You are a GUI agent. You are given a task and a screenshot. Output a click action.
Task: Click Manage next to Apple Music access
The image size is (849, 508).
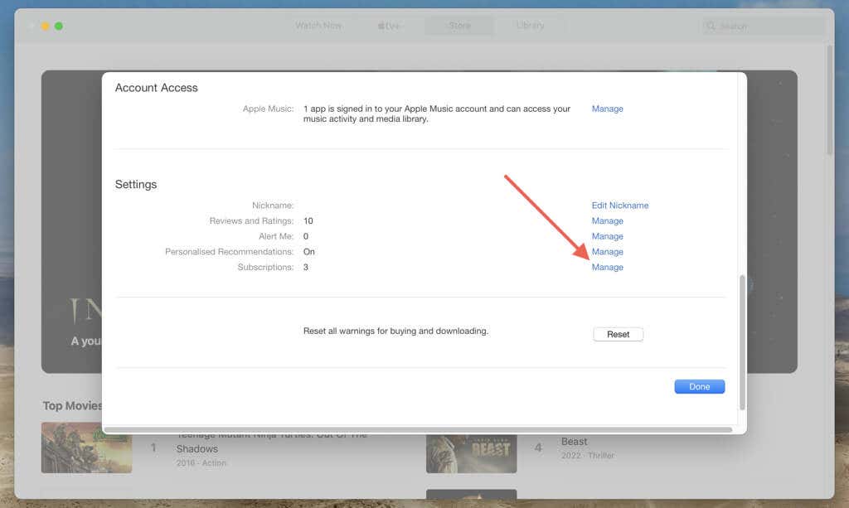[x=607, y=109]
